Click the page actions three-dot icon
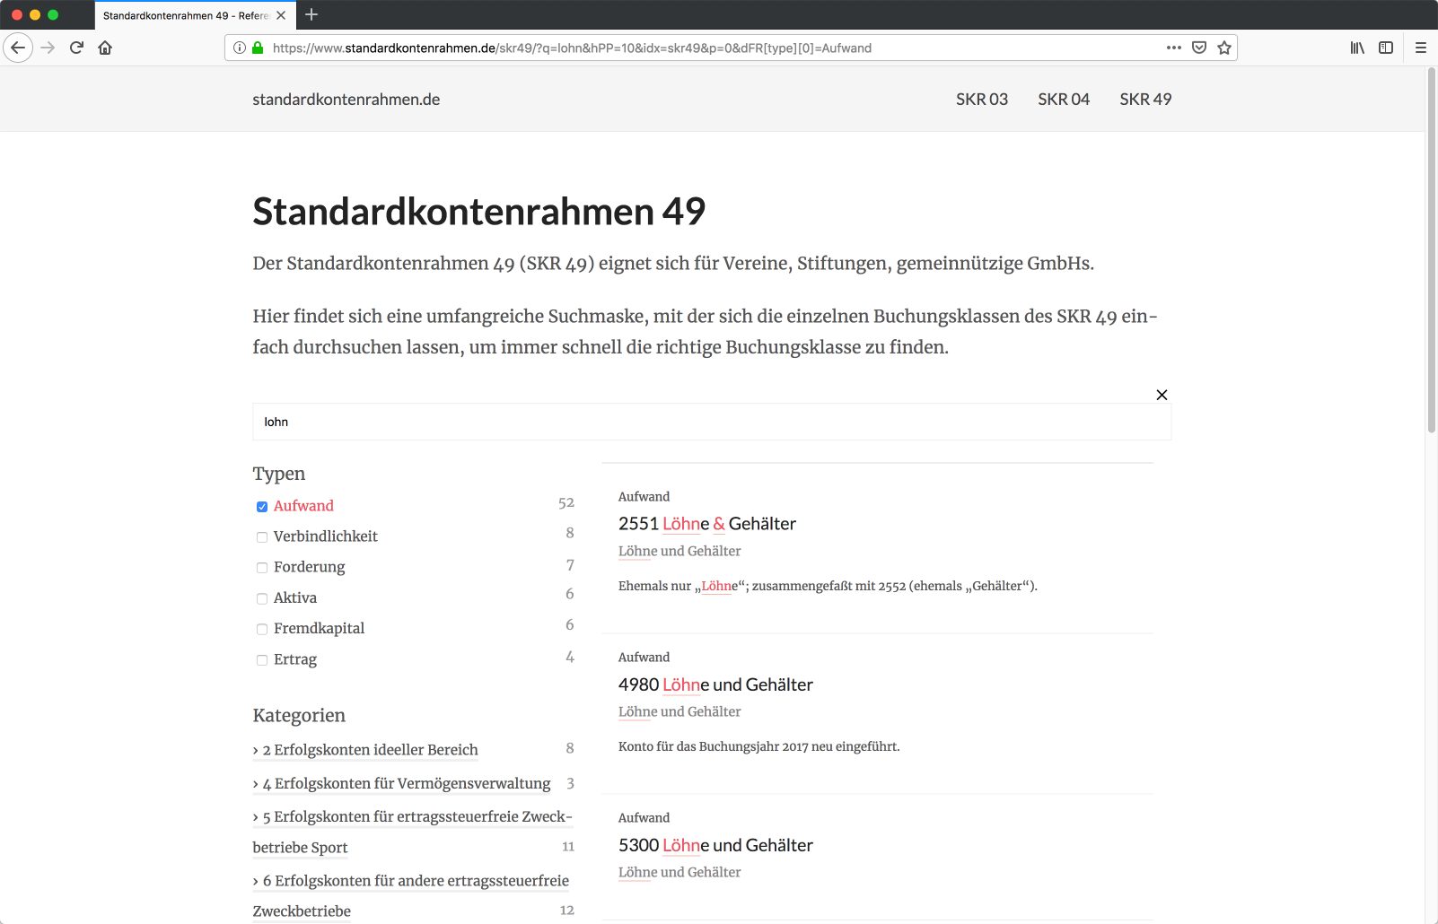 (x=1173, y=48)
